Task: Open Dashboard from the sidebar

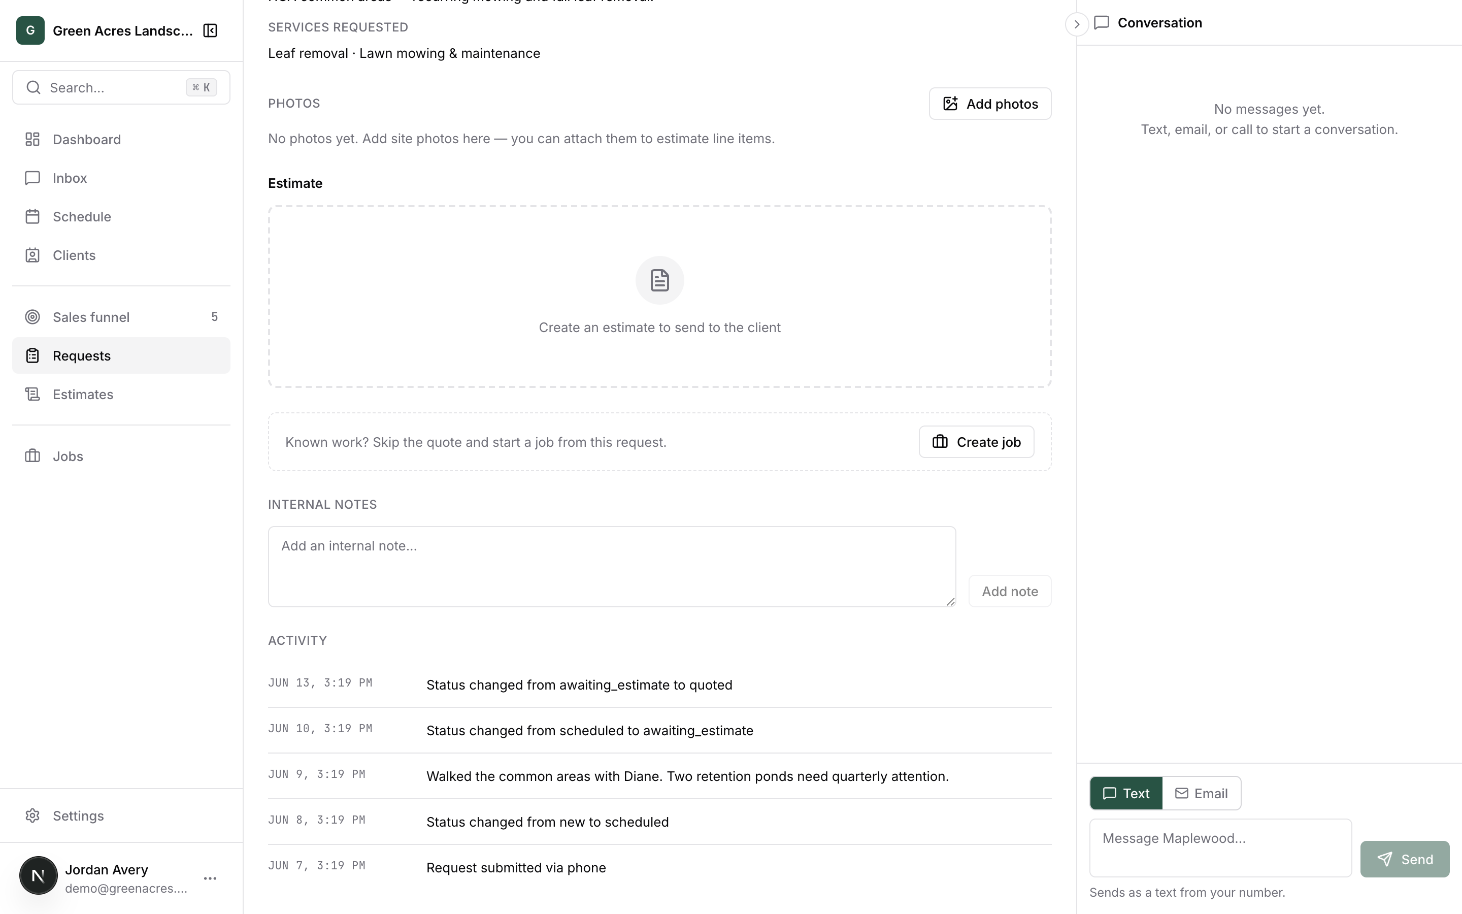Action: click(121, 140)
